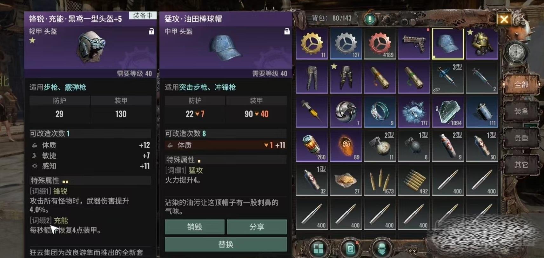
Task: Select the gold gear item with count 11
Action: [312, 43]
